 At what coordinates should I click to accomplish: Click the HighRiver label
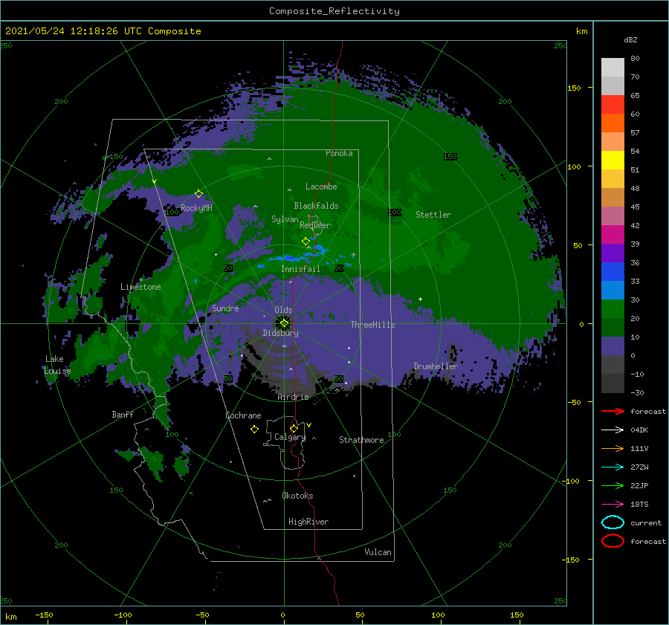308,522
